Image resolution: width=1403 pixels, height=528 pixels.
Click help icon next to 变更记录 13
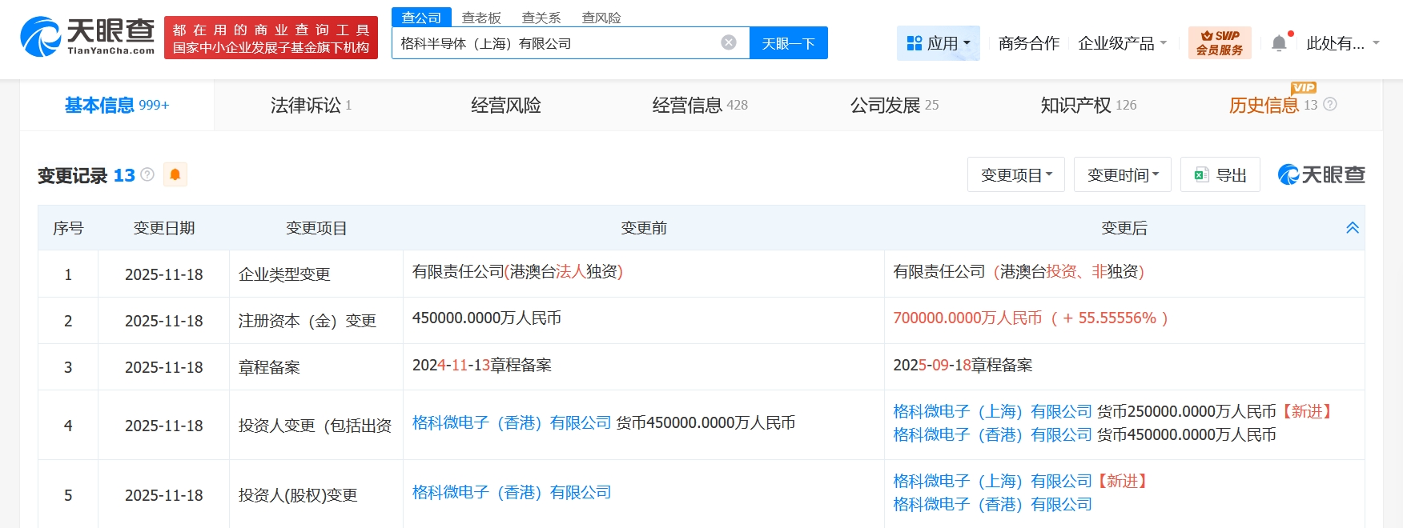click(147, 174)
